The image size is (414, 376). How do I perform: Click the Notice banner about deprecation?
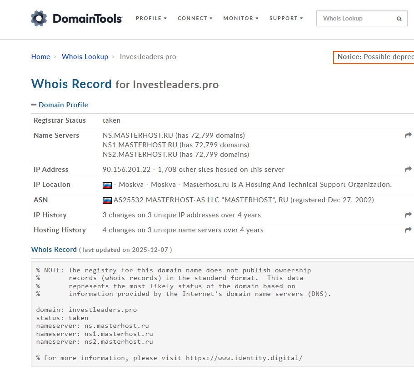coord(374,57)
